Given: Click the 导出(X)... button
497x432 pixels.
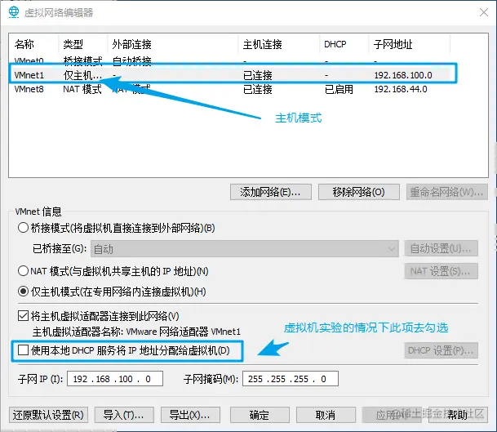Looking at the screenshot, I should coord(190,415).
